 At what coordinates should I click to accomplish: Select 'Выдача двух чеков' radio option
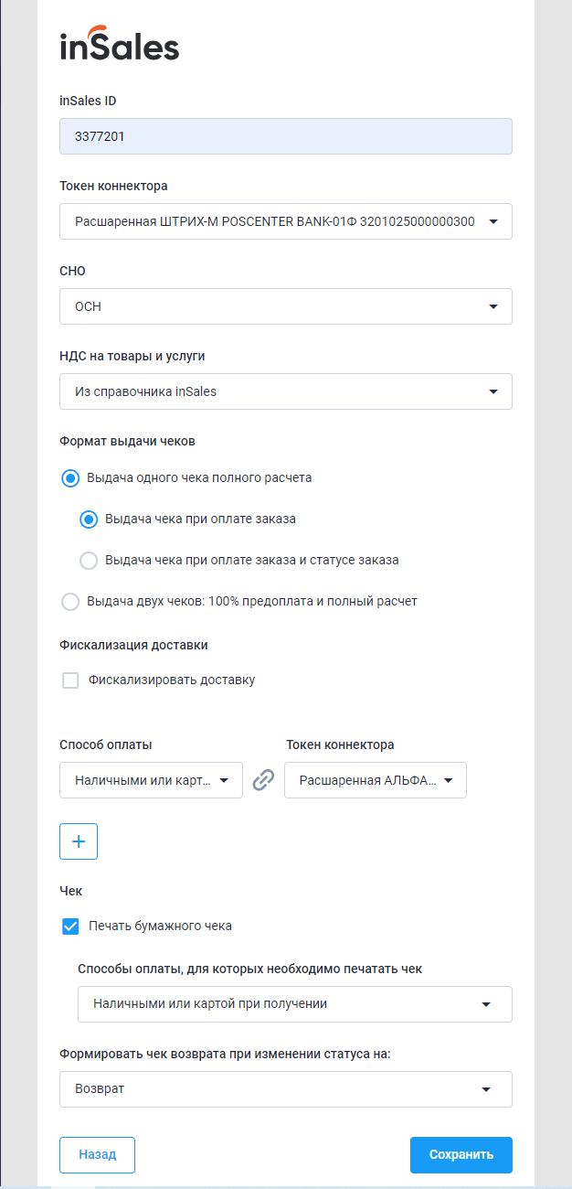pyautogui.click(x=70, y=601)
